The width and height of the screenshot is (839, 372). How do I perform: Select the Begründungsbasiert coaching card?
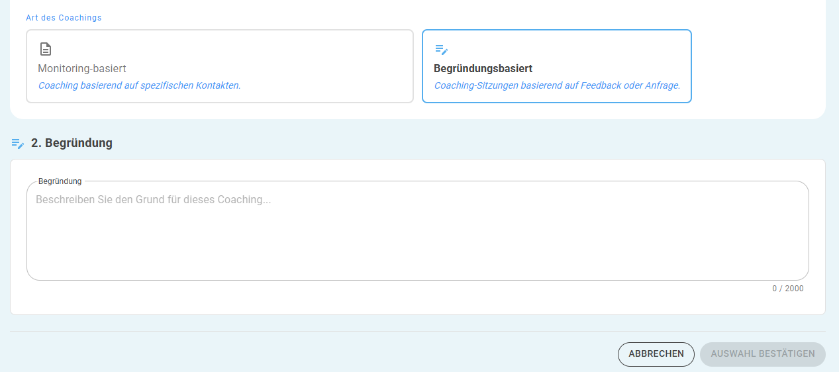(557, 66)
